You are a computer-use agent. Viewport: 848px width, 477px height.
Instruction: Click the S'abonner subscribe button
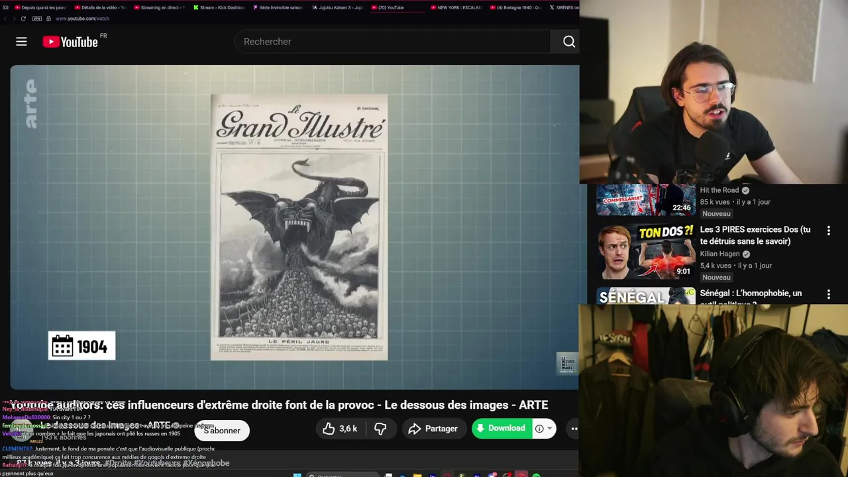tap(222, 431)
